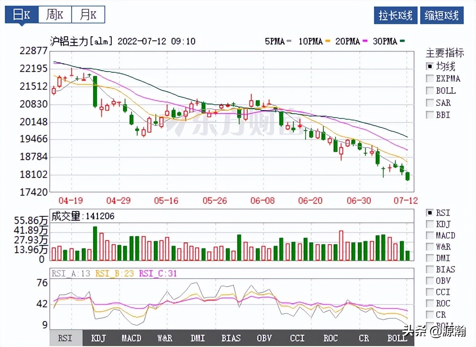Screen dimensions: 476x347
Task: Click the tallest green volume bar
Action: pyautogui.click(x=95, y=243)
